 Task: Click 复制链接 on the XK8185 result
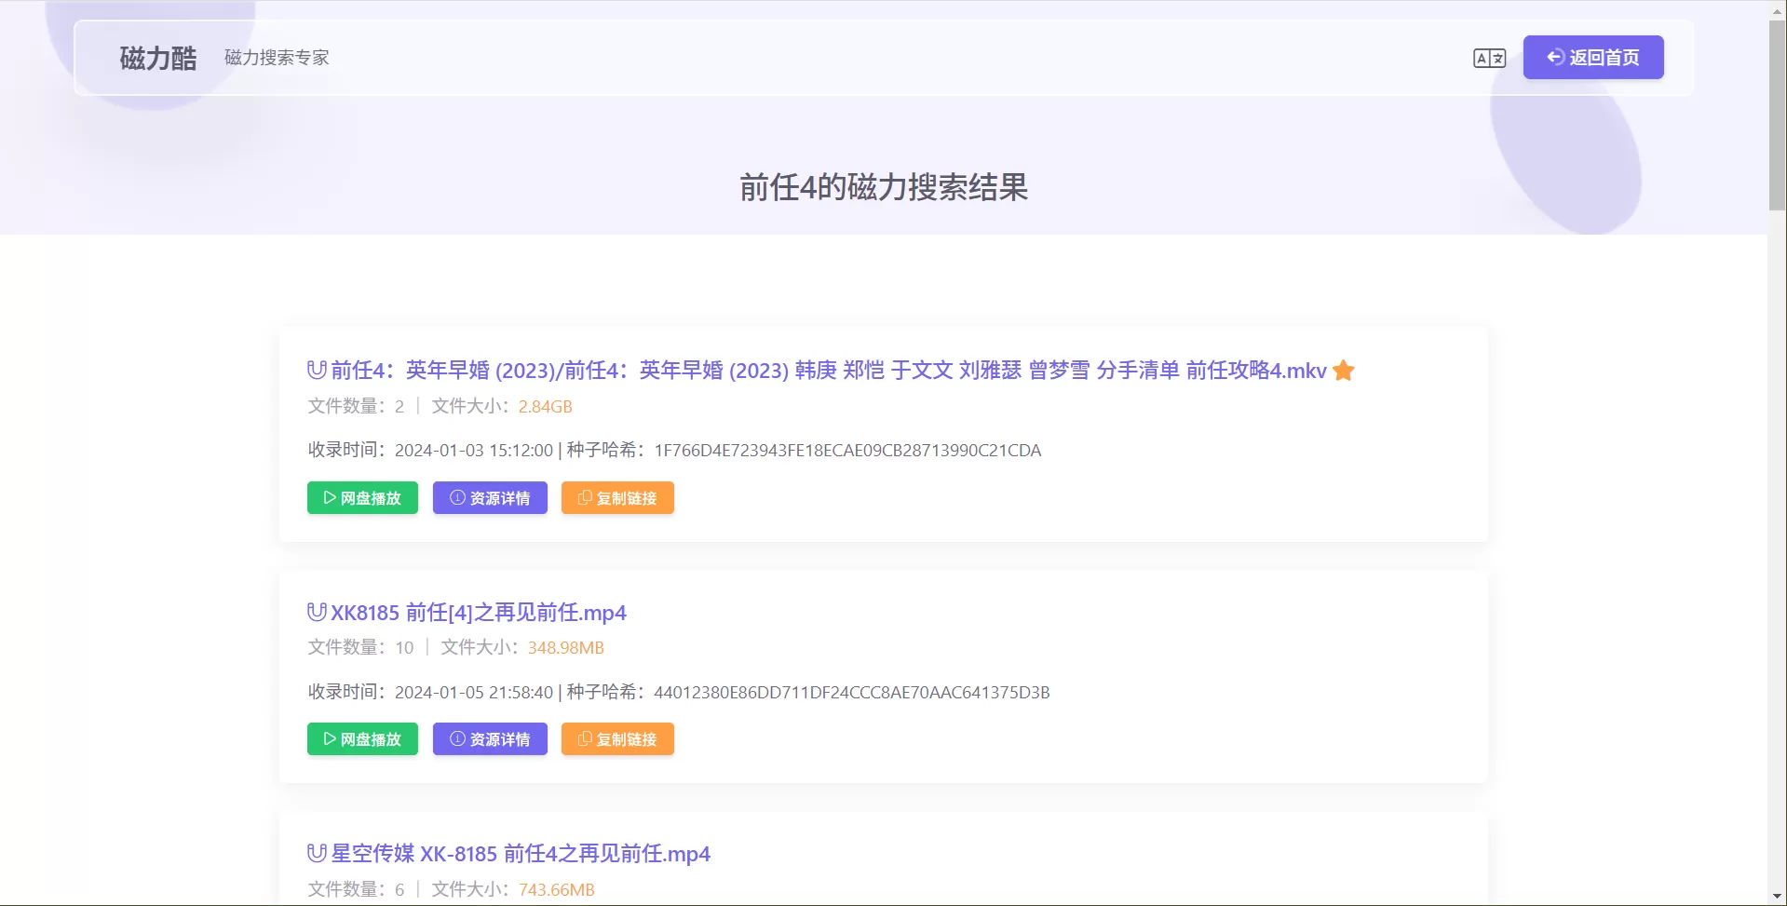click(617, 738)
